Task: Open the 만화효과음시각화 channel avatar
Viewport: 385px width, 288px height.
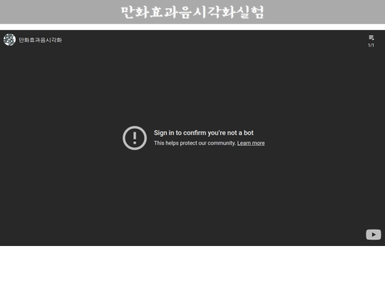Action: point(9,40)
